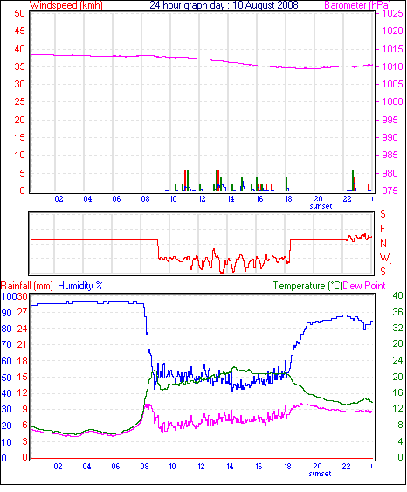
Task: Click the 80 value on the humidity axis
Action: [x=6, y=329]
